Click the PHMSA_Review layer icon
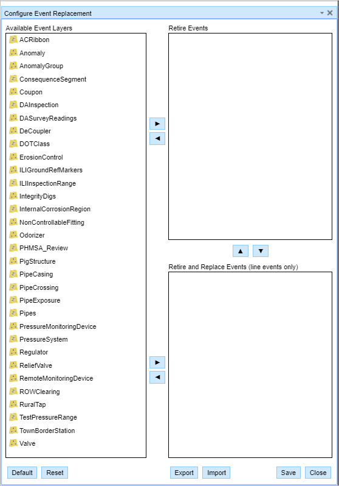This screenshot has height=486, width=339. click(x=13, y=248)
